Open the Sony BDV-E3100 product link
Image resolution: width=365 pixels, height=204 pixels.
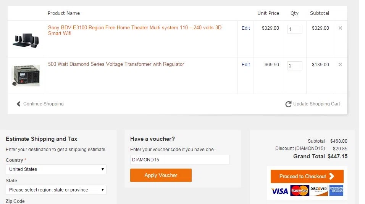click(135, 30)
